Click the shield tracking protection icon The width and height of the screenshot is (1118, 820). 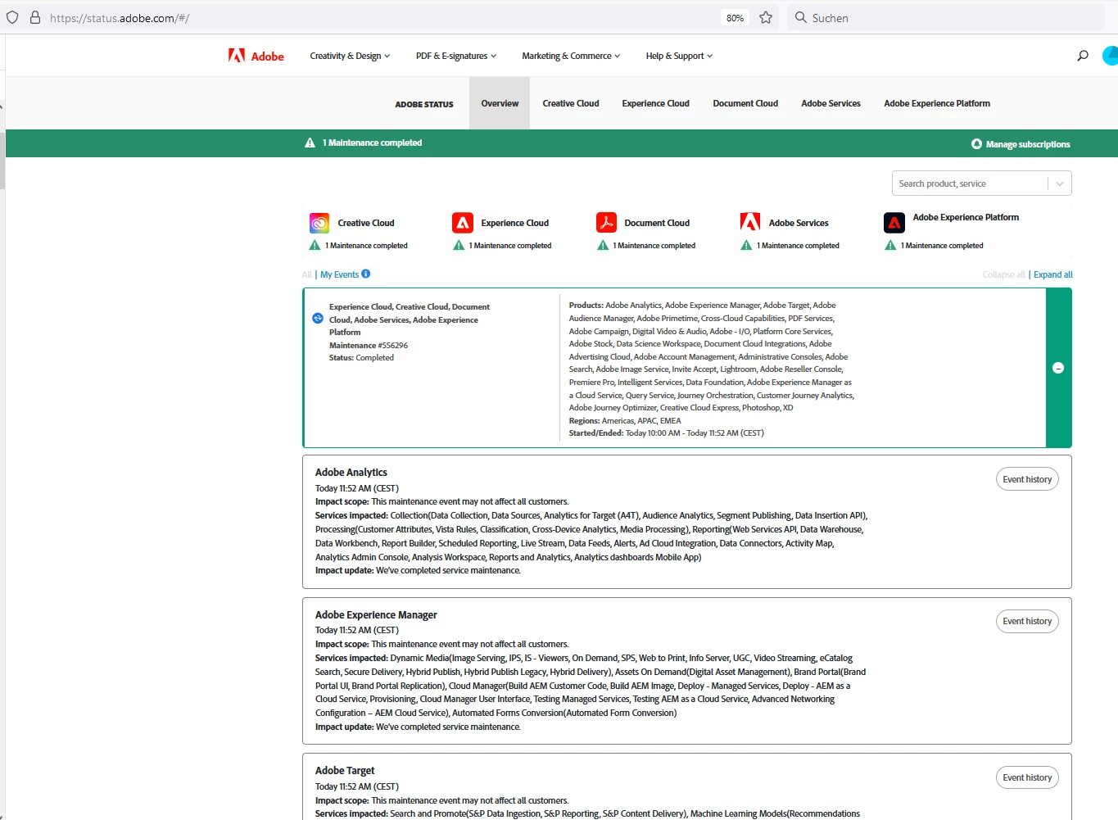12,17
